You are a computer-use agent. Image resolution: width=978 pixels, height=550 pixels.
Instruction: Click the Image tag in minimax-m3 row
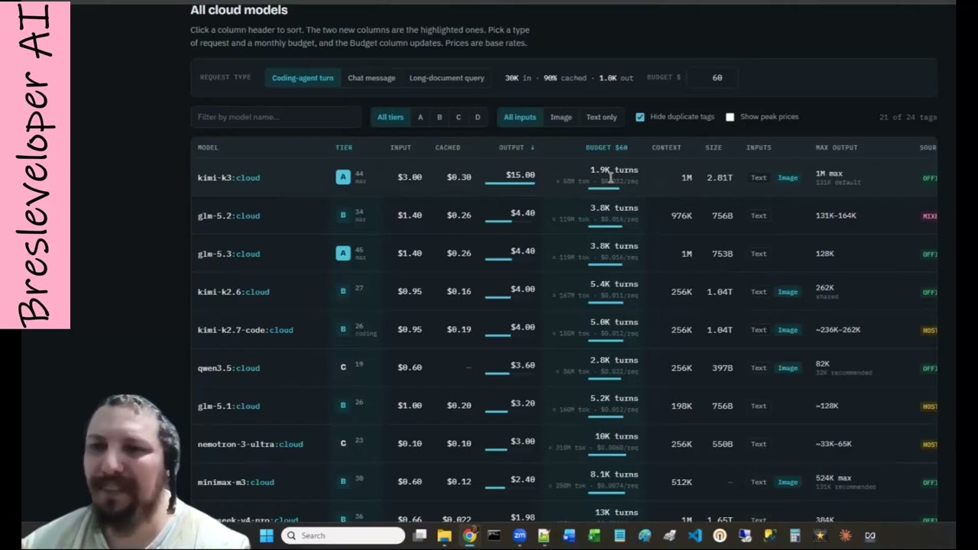(788, 482)
